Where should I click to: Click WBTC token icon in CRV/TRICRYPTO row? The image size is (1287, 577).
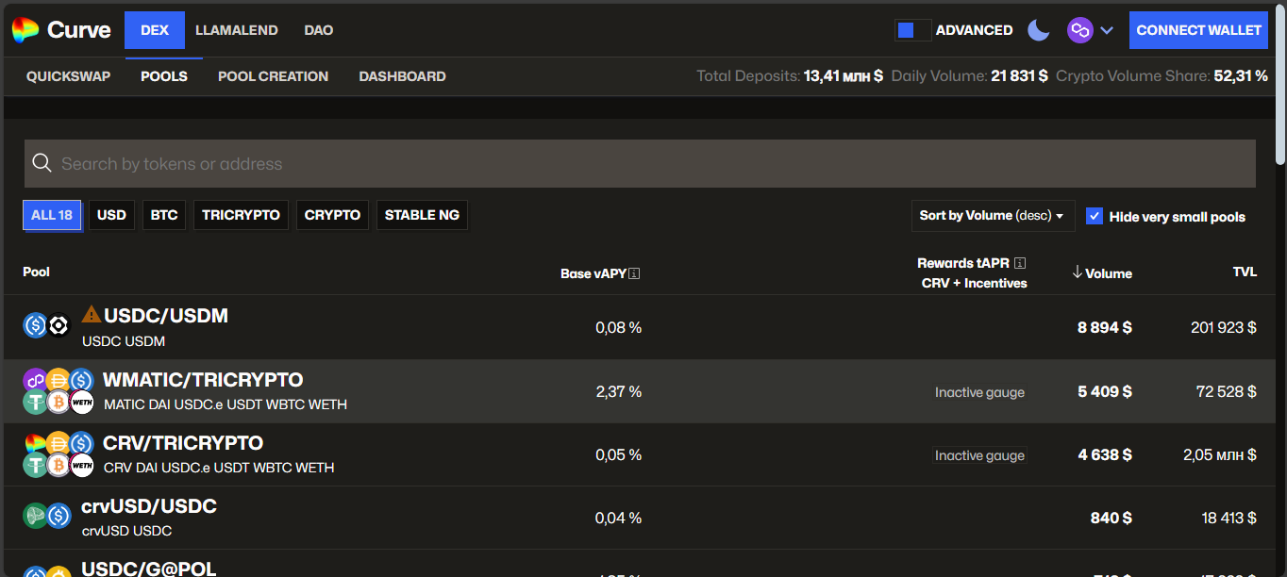tap(58, 466)
